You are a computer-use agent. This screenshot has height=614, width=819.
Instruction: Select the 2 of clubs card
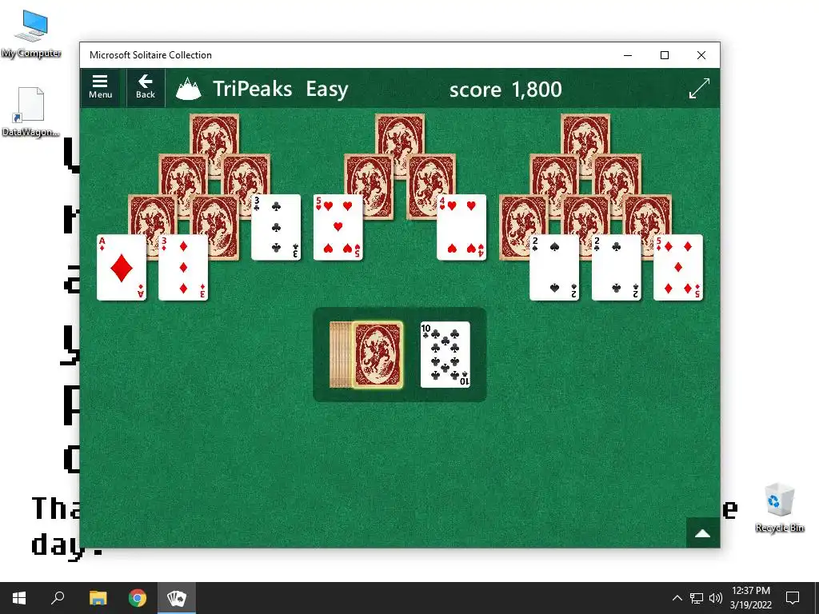pos(617,267)
